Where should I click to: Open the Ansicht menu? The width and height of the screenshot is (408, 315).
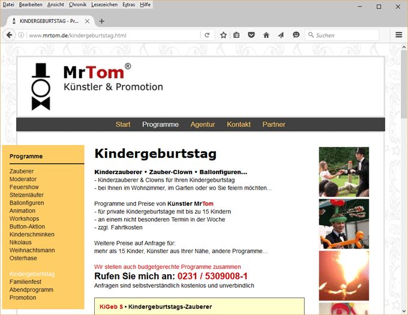[55, 4]
